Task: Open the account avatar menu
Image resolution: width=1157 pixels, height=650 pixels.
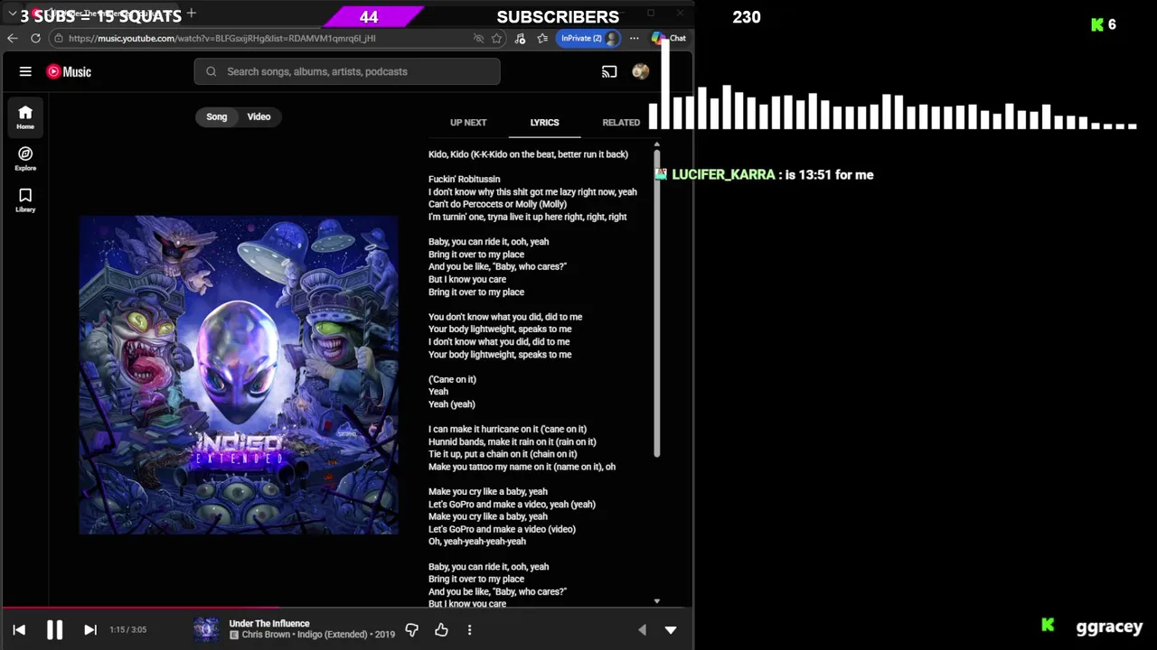Action: coord(640,71)
